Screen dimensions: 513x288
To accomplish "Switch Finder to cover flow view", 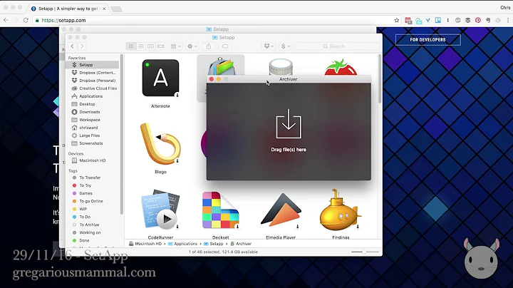I will pyautogui.click(x=160, y=46).
